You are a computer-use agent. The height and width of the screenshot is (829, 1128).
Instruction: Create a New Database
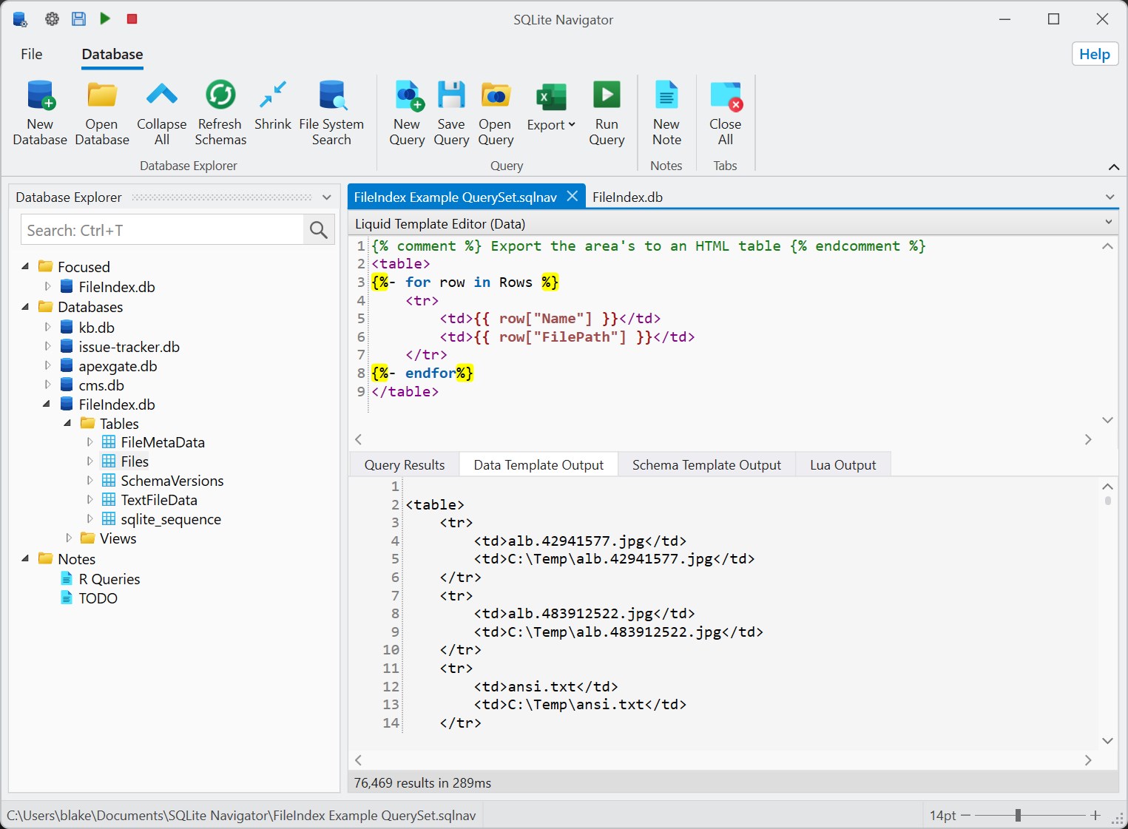(40, 112)
